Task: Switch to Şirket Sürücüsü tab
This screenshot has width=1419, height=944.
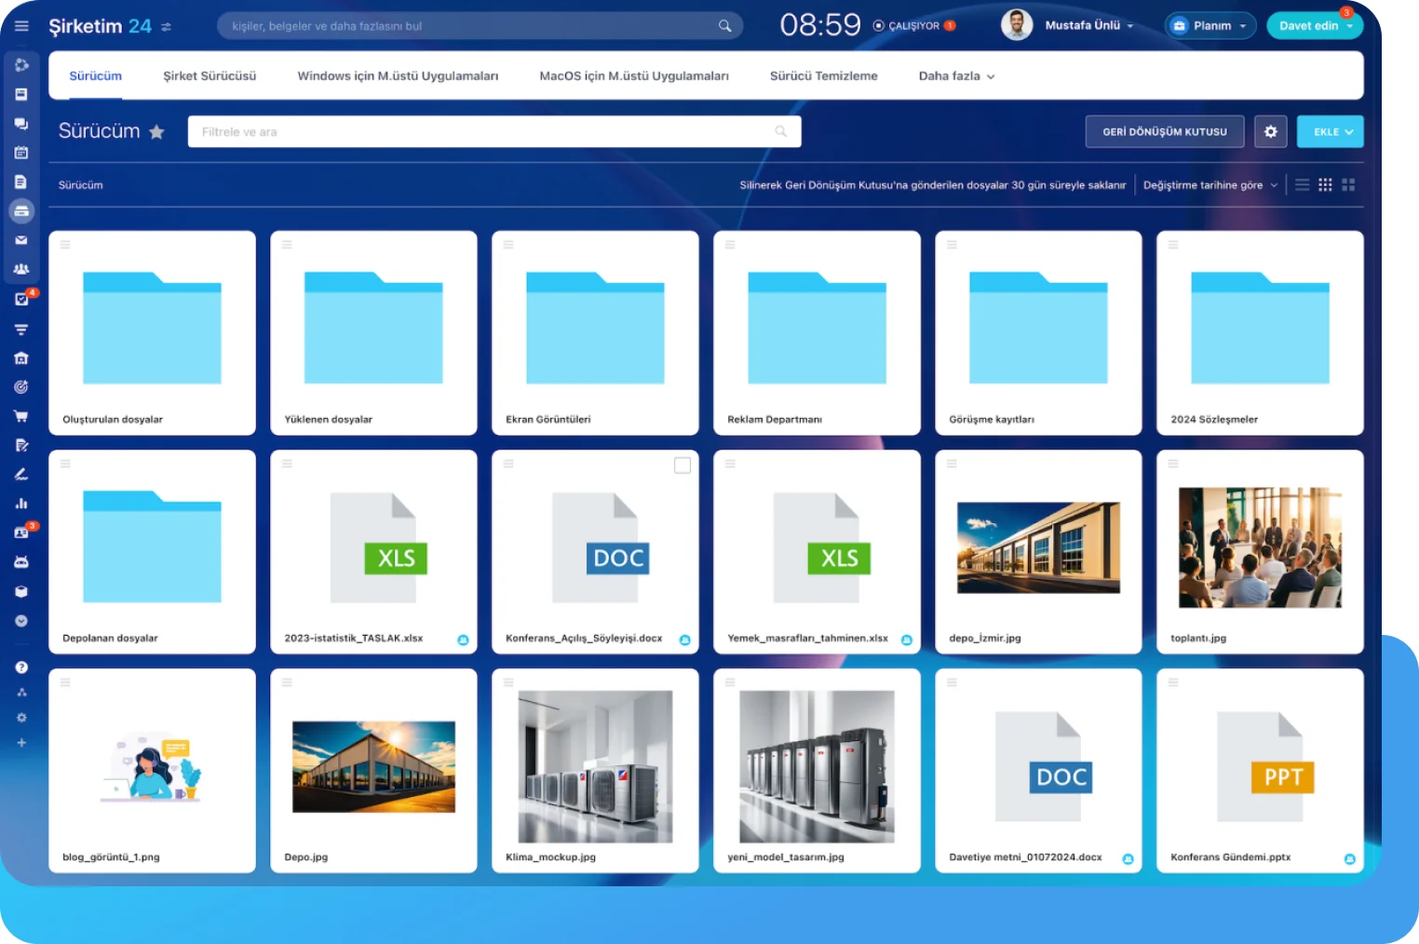Action: [209, 76]
